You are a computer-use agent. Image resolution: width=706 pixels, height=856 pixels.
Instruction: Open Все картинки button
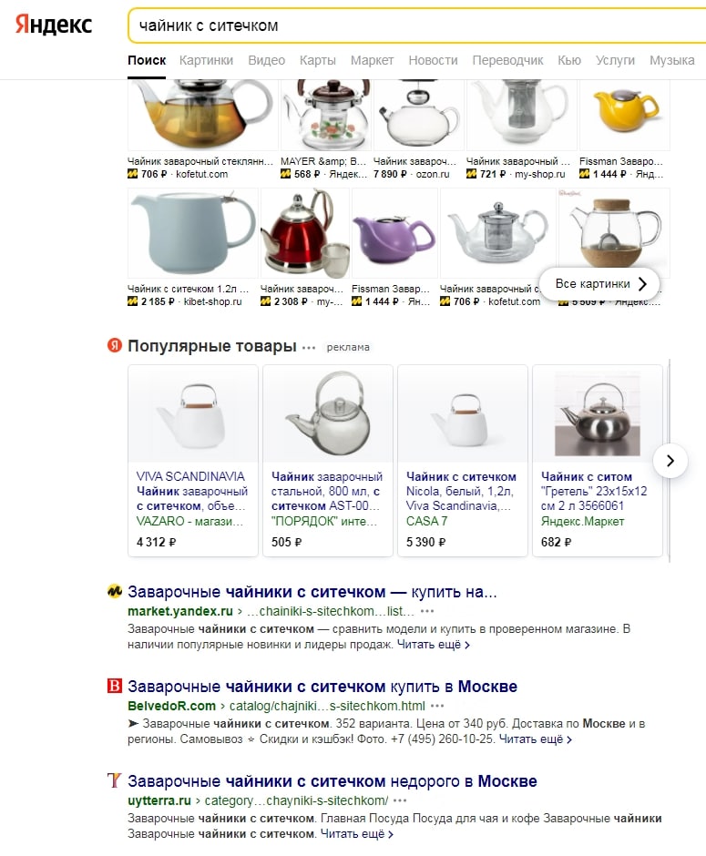click(599, 284)
